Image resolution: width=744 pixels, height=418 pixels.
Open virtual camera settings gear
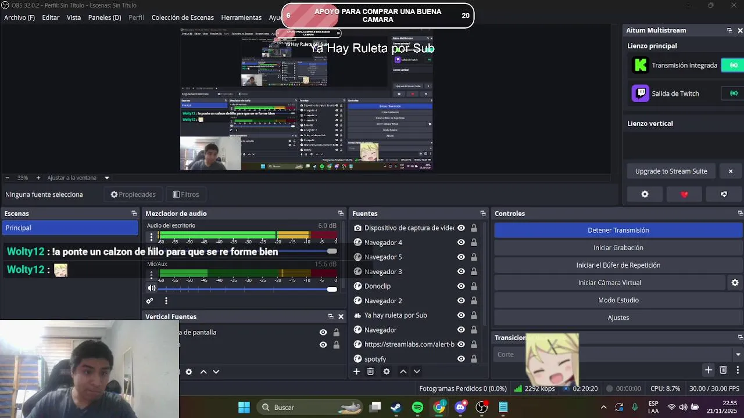[735, 283]
